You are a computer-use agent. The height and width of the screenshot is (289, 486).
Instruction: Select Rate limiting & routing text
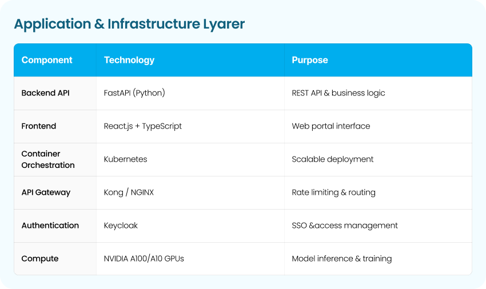pyautogui.click(x=334, y=192)
